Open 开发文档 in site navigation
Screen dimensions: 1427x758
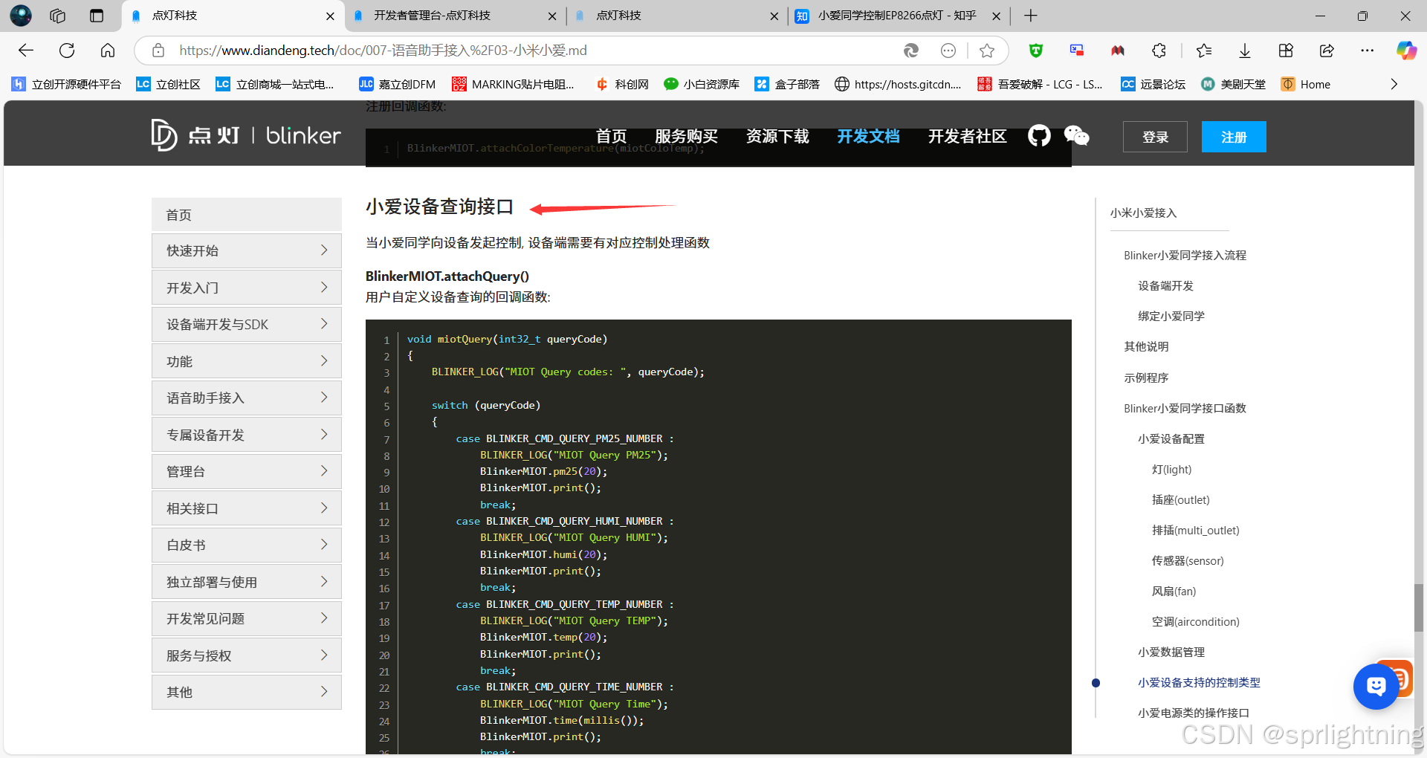868,136
